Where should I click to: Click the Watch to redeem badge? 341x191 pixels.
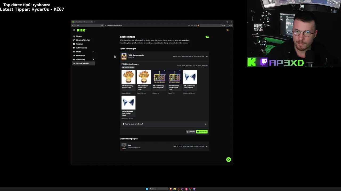(x=128, y=67)
